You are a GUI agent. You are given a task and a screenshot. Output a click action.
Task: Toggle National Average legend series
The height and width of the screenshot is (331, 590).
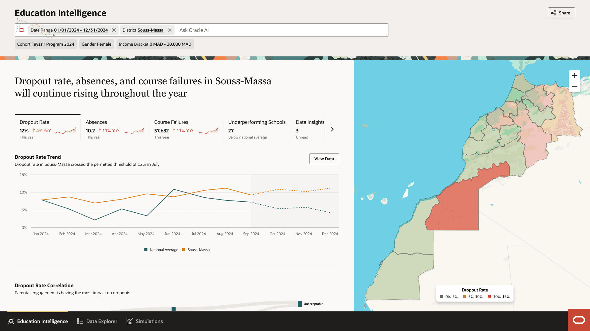pyautogui.click(x=161, y=250)
